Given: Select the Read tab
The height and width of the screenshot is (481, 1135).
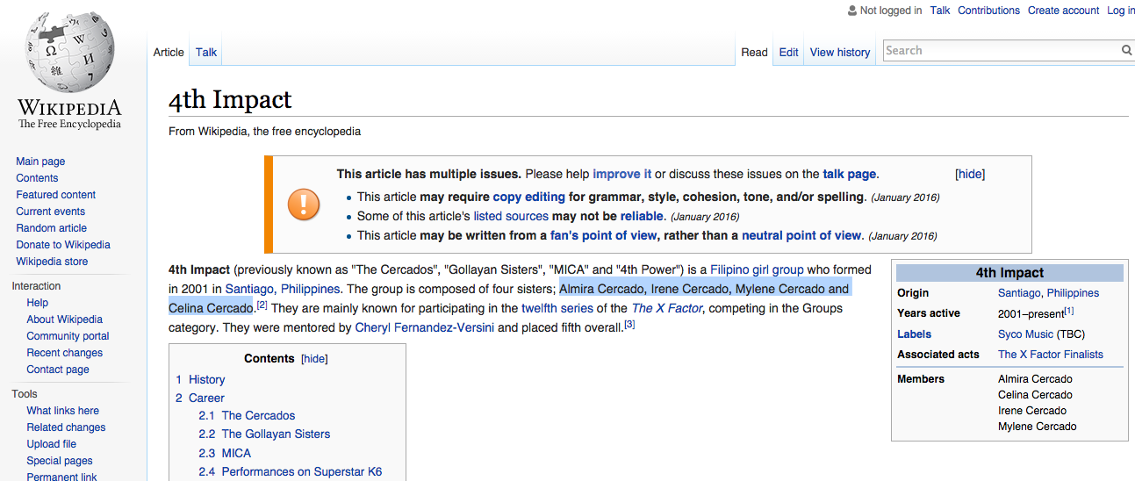Looking at the screenshot, I should tap(754, 52).
